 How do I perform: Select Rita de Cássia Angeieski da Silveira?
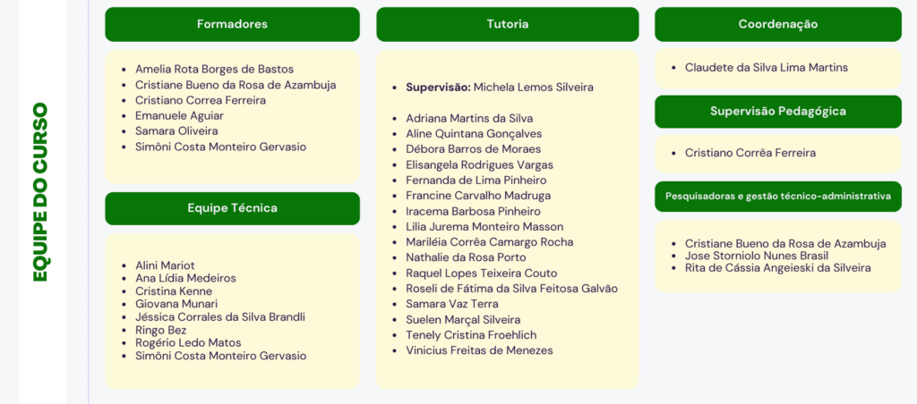(x=777, y=267)
